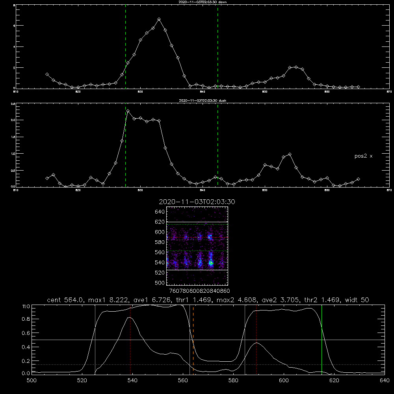Click the '0.6' y-axis label of profile plot

(x=26, y=333)
